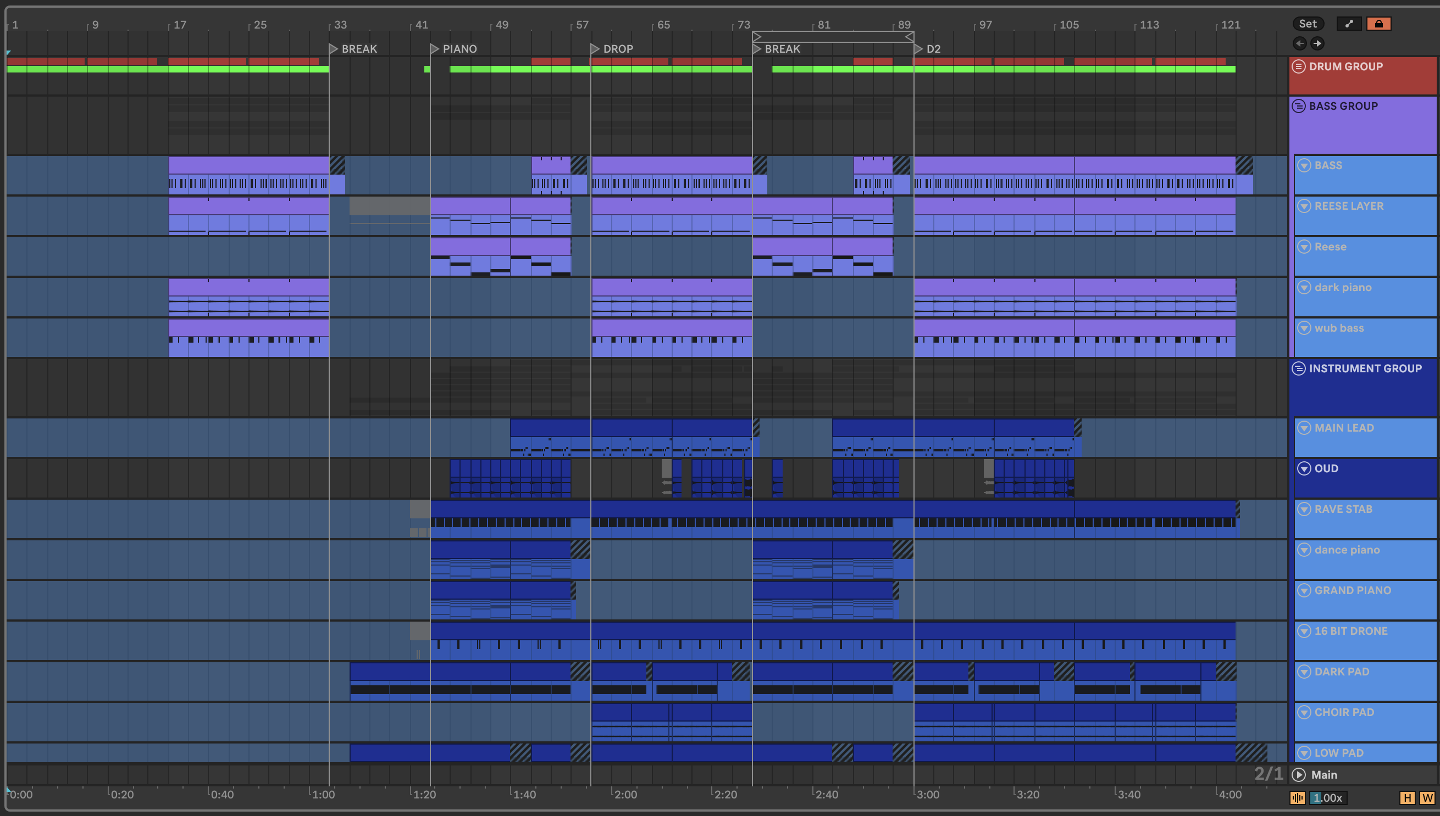
Task: Fold the INSTRUMENT GROUP track
Action: 1298,368
